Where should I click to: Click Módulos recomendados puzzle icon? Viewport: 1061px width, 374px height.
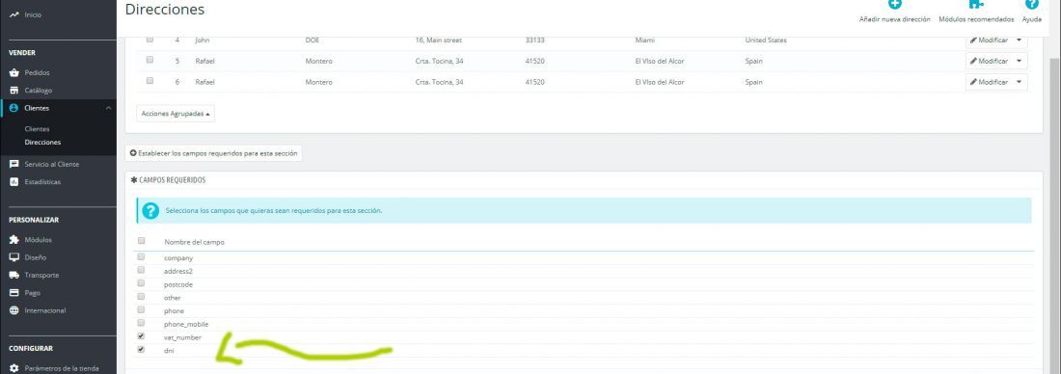[976, 4]
